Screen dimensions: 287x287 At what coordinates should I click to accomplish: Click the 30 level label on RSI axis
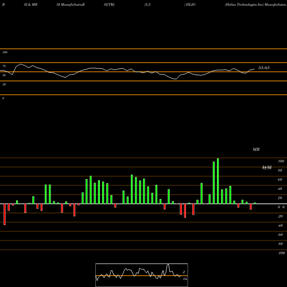[4, 84]
